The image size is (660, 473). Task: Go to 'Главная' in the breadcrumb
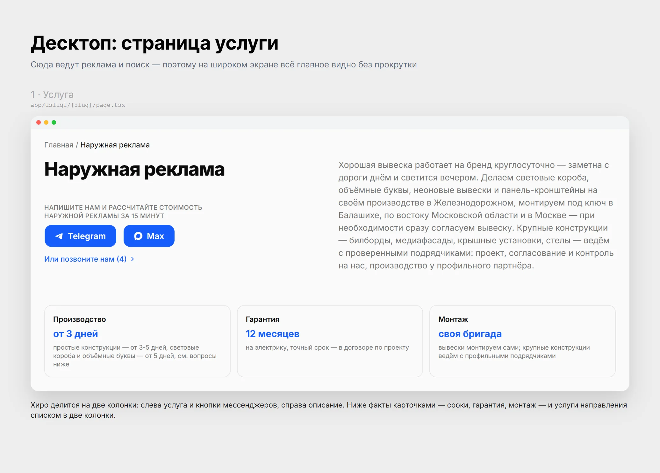[59, 145]
